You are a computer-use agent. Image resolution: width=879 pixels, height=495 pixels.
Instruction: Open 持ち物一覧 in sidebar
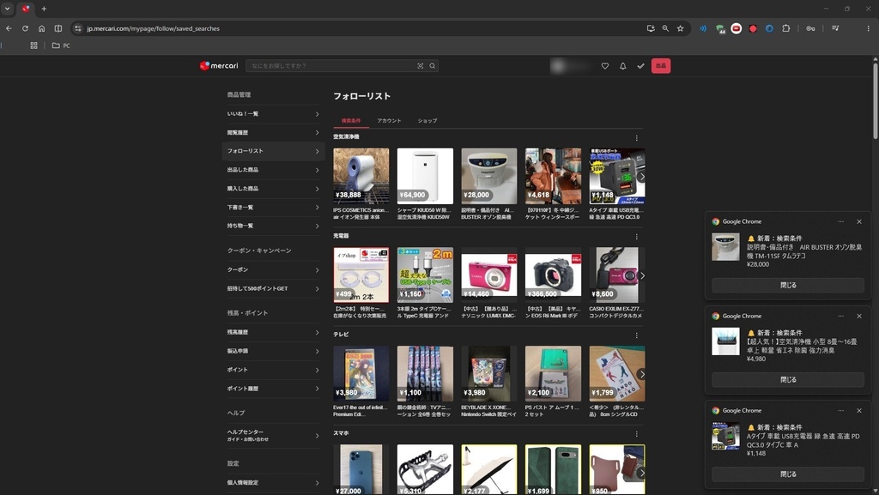point(273,226)
